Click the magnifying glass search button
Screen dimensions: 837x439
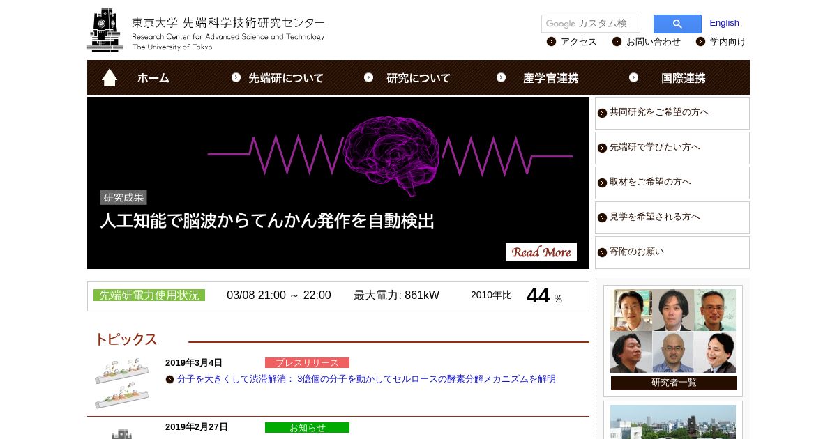coord(677,24)
